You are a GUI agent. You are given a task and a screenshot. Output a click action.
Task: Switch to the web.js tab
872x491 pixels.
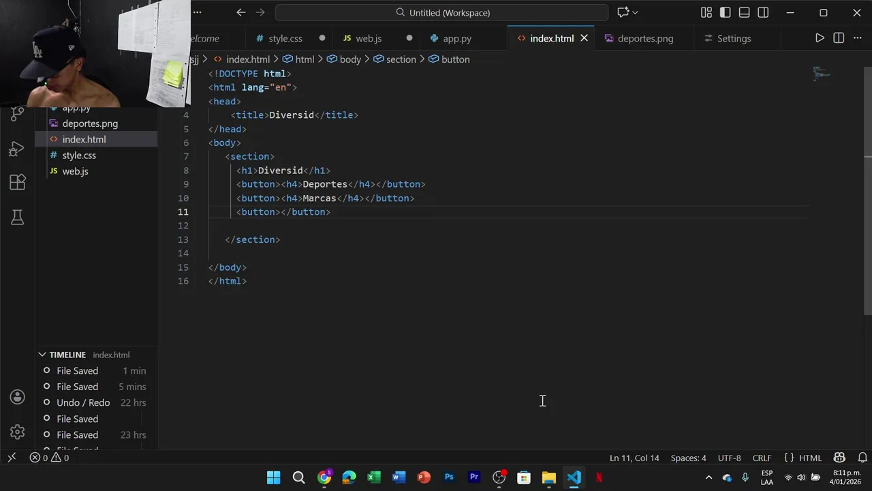point(369,38)
